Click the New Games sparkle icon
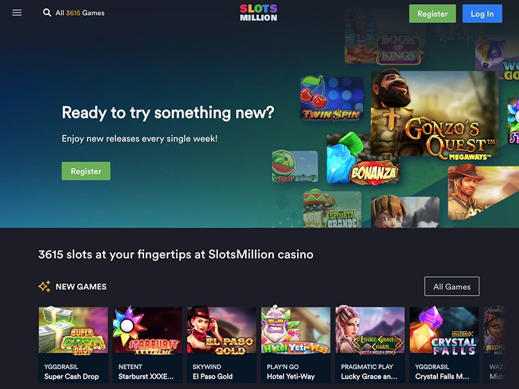519x389 pixels. [44, 287]
